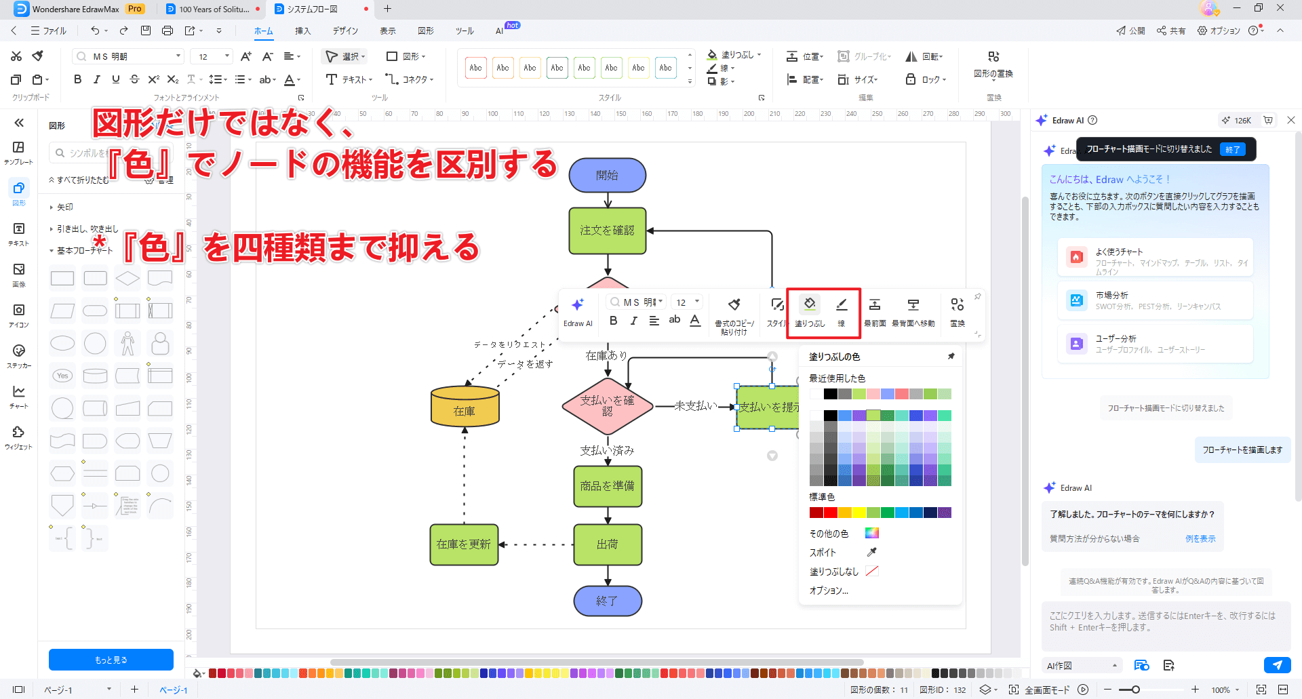Toggle 全画面モード fullscreen mode
This screenshot has width=1302, height=699.
coord(1040,690)
